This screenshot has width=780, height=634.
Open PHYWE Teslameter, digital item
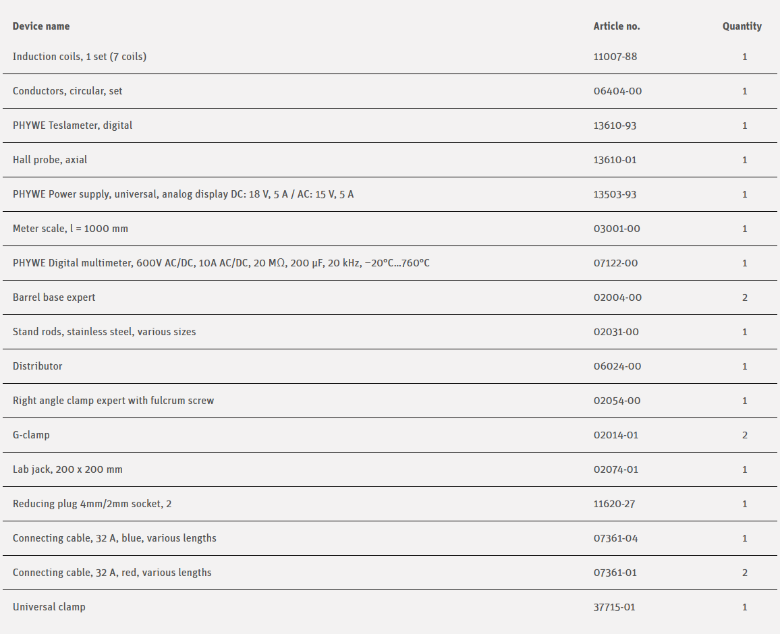(x=72, y=125)
